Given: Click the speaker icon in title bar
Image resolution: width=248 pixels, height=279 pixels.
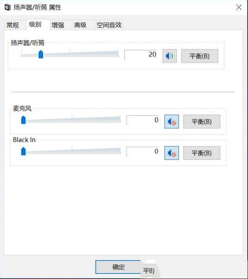Looking at the screenshot, I should 8,7.
